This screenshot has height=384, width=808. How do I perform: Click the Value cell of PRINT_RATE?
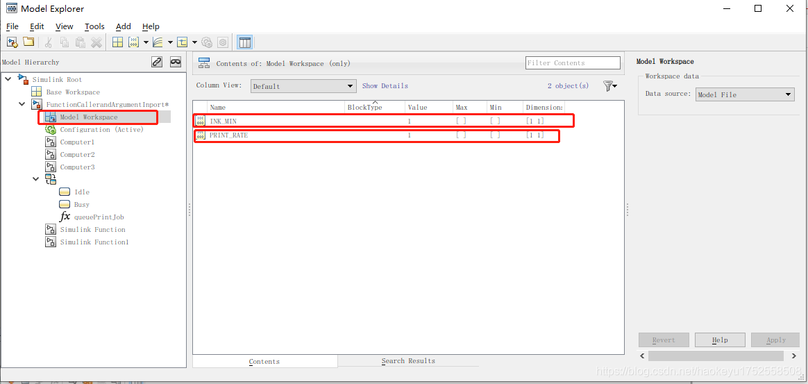pos(429,135)
